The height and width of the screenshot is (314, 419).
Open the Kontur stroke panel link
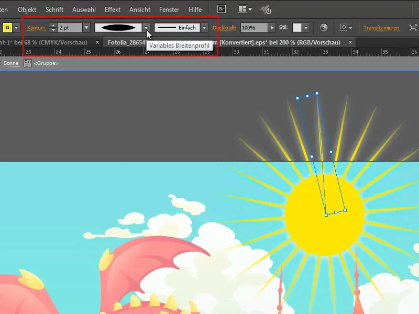[36, 28]
